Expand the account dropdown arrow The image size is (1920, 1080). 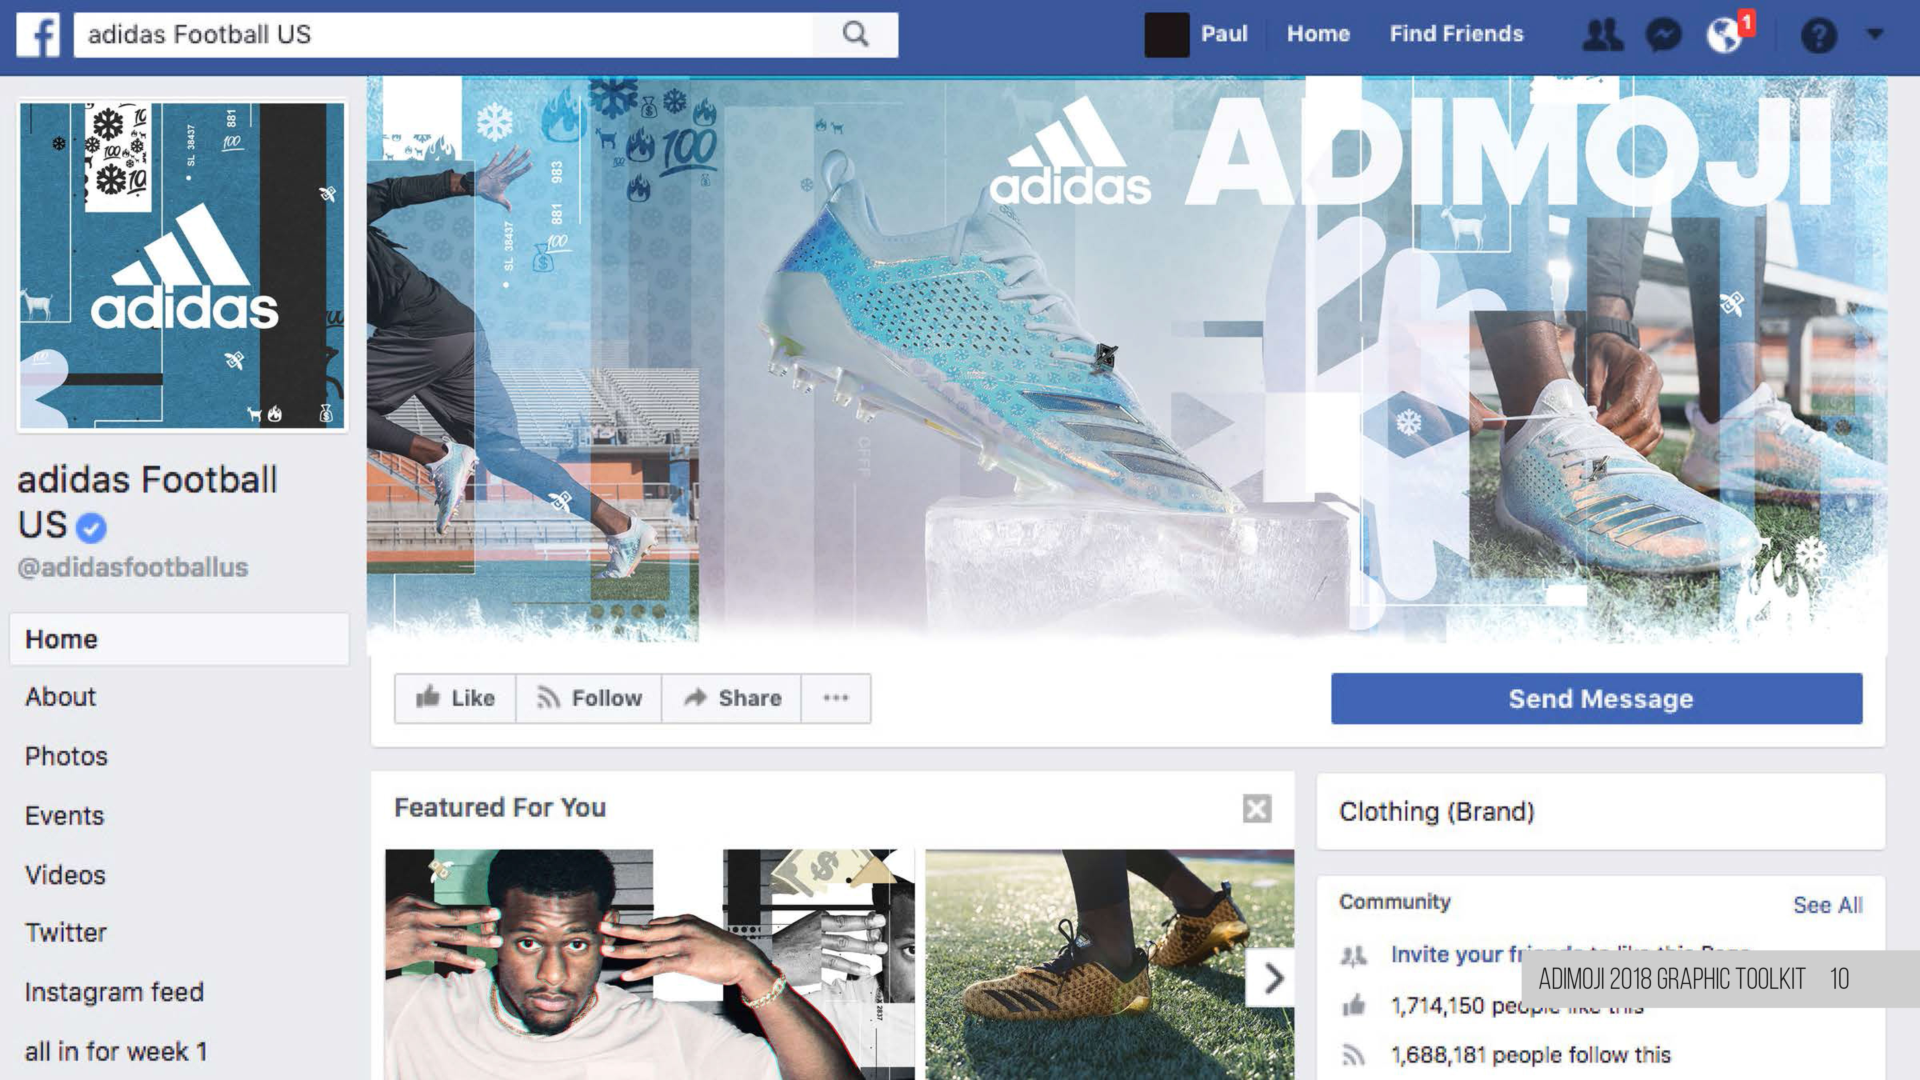tap(1875, 34)
